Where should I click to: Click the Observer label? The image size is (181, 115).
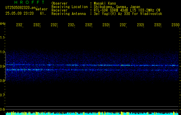pyautogui.click(x=60, y=3)
